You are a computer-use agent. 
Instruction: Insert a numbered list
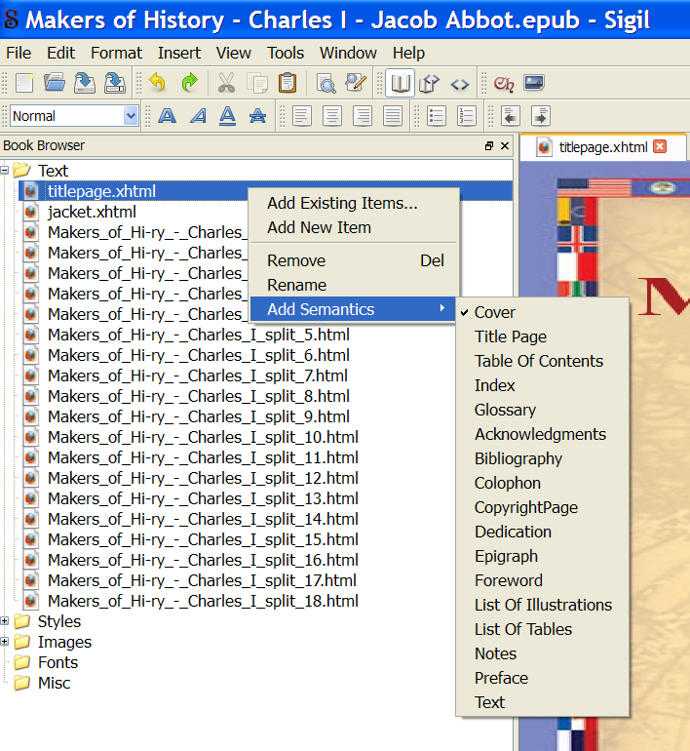tap(467, 116)
